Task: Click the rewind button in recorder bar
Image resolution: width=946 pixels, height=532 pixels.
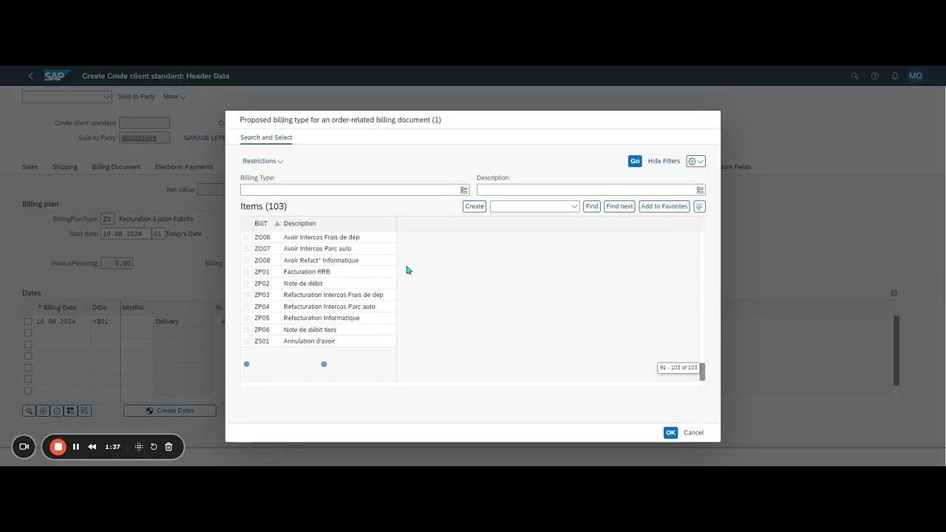Action: (92, 446)
